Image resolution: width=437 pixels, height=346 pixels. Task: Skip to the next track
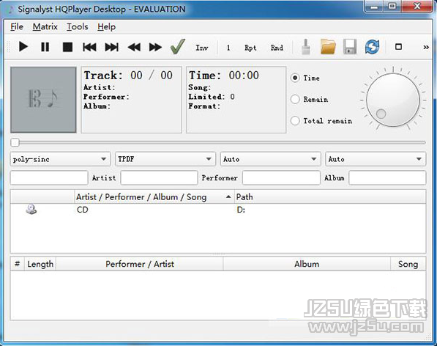(x=111, y=47)
